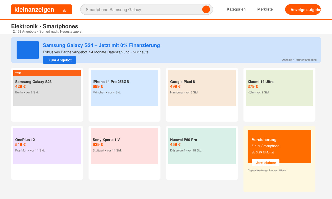Click 'Anzeige • Partnerkampagne' label

(x=299, y=60)
